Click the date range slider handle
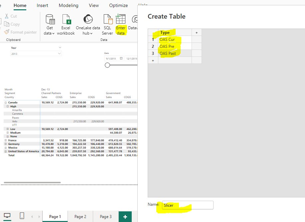The width and height of the screenshot is (305, 222). tap(107, 65)
